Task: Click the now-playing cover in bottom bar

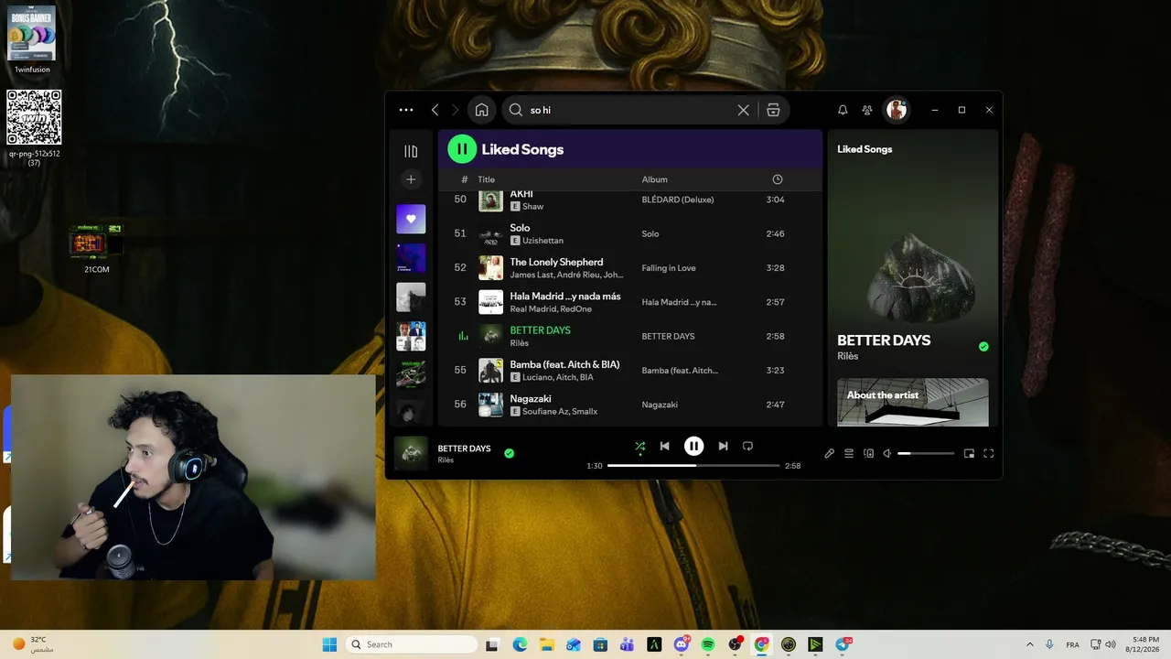Action: 412,453
